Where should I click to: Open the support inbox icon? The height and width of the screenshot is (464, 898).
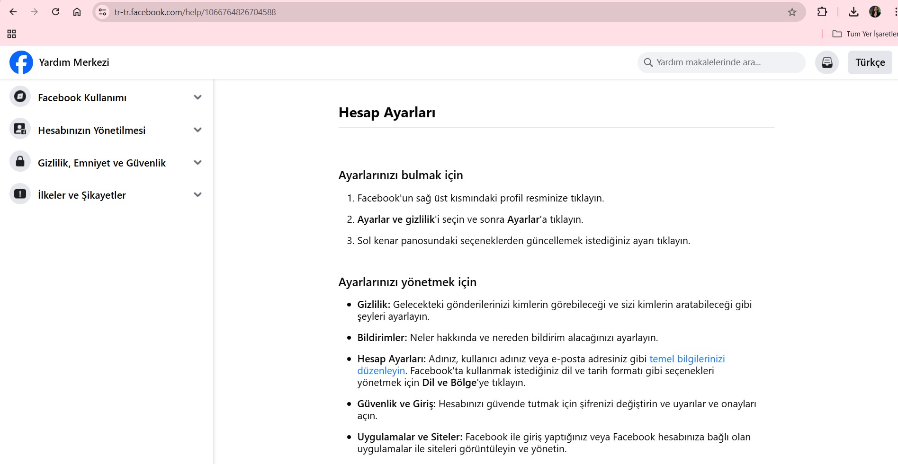[x=827, y=62]
